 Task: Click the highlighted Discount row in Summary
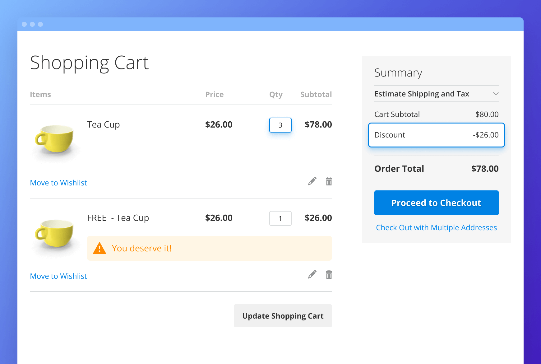click(436, 135)
